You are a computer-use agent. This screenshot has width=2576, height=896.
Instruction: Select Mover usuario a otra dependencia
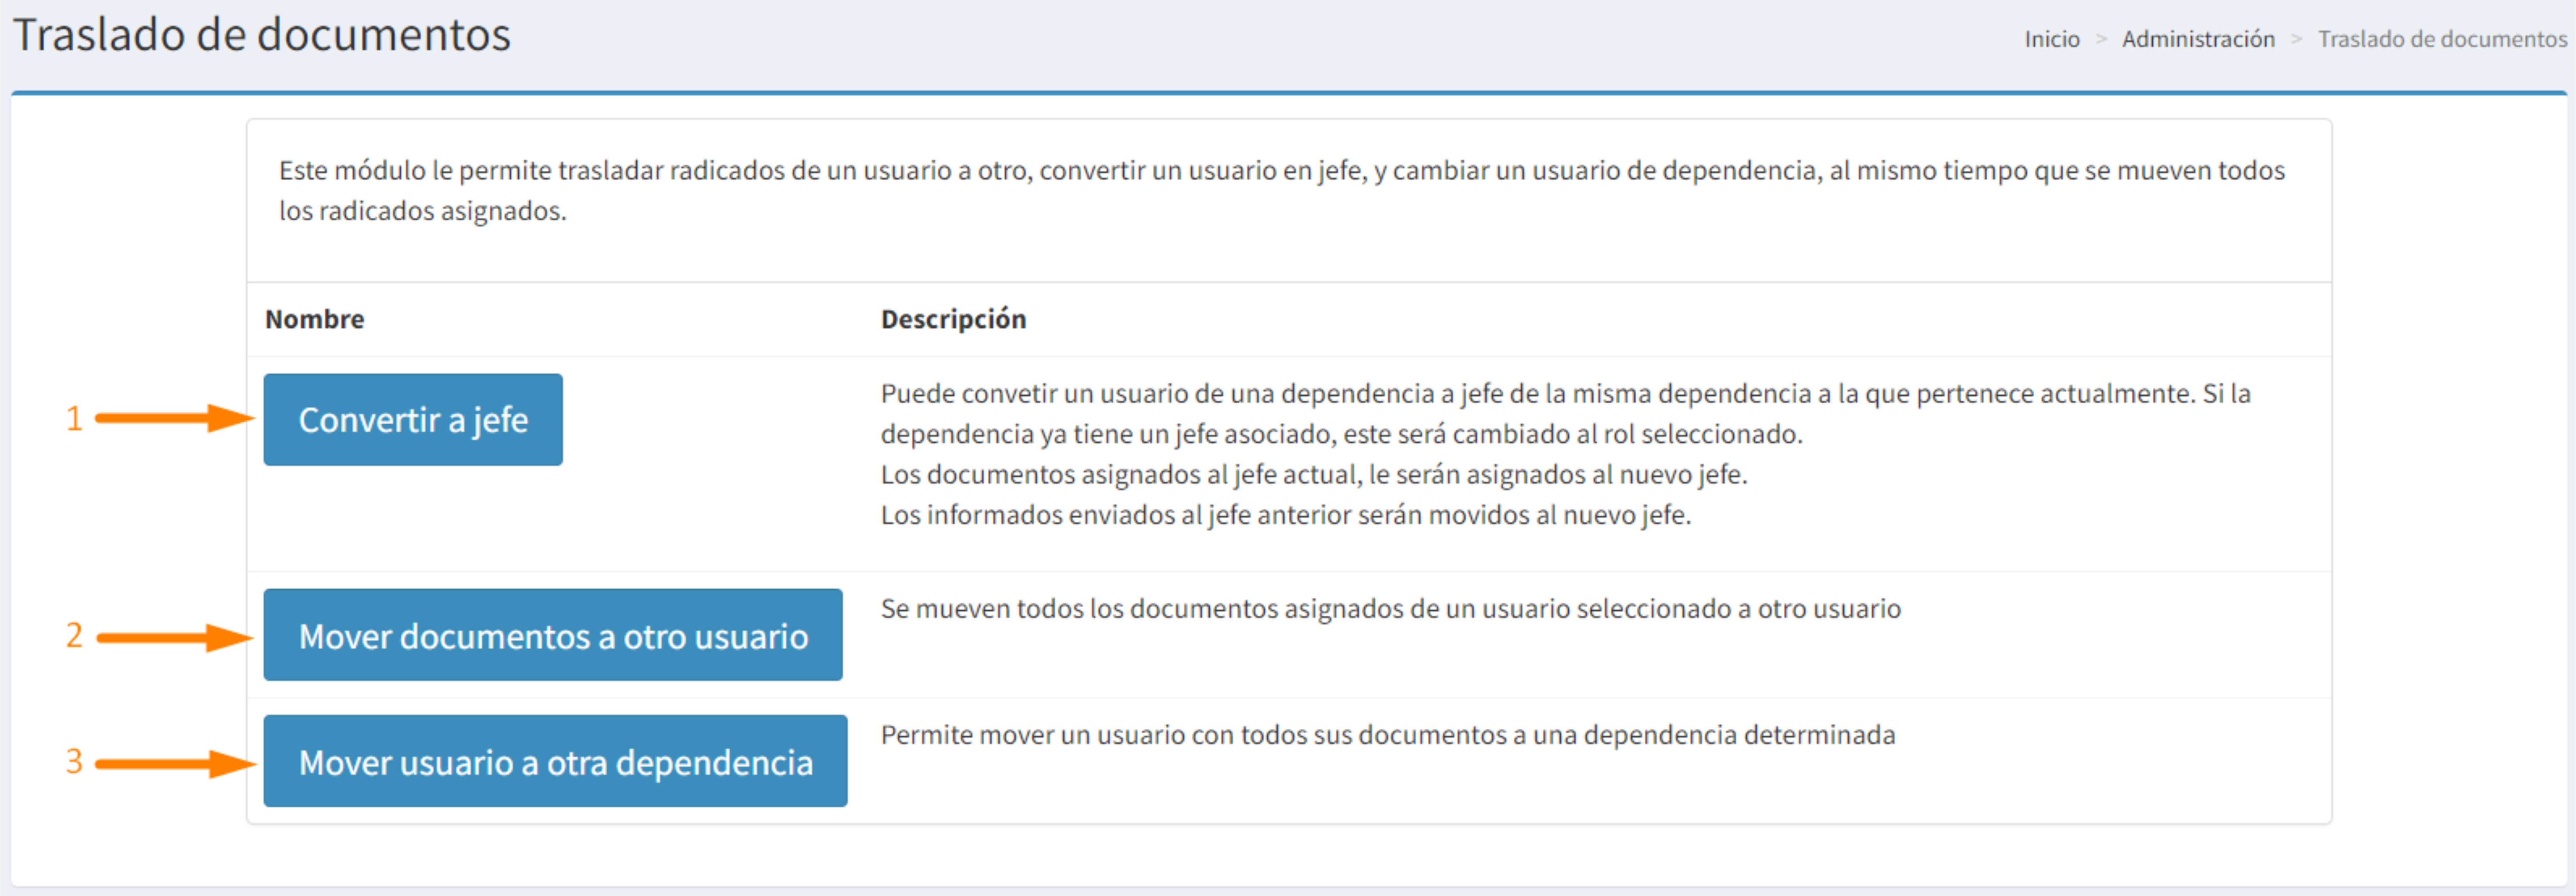click(x=555, y=761)
